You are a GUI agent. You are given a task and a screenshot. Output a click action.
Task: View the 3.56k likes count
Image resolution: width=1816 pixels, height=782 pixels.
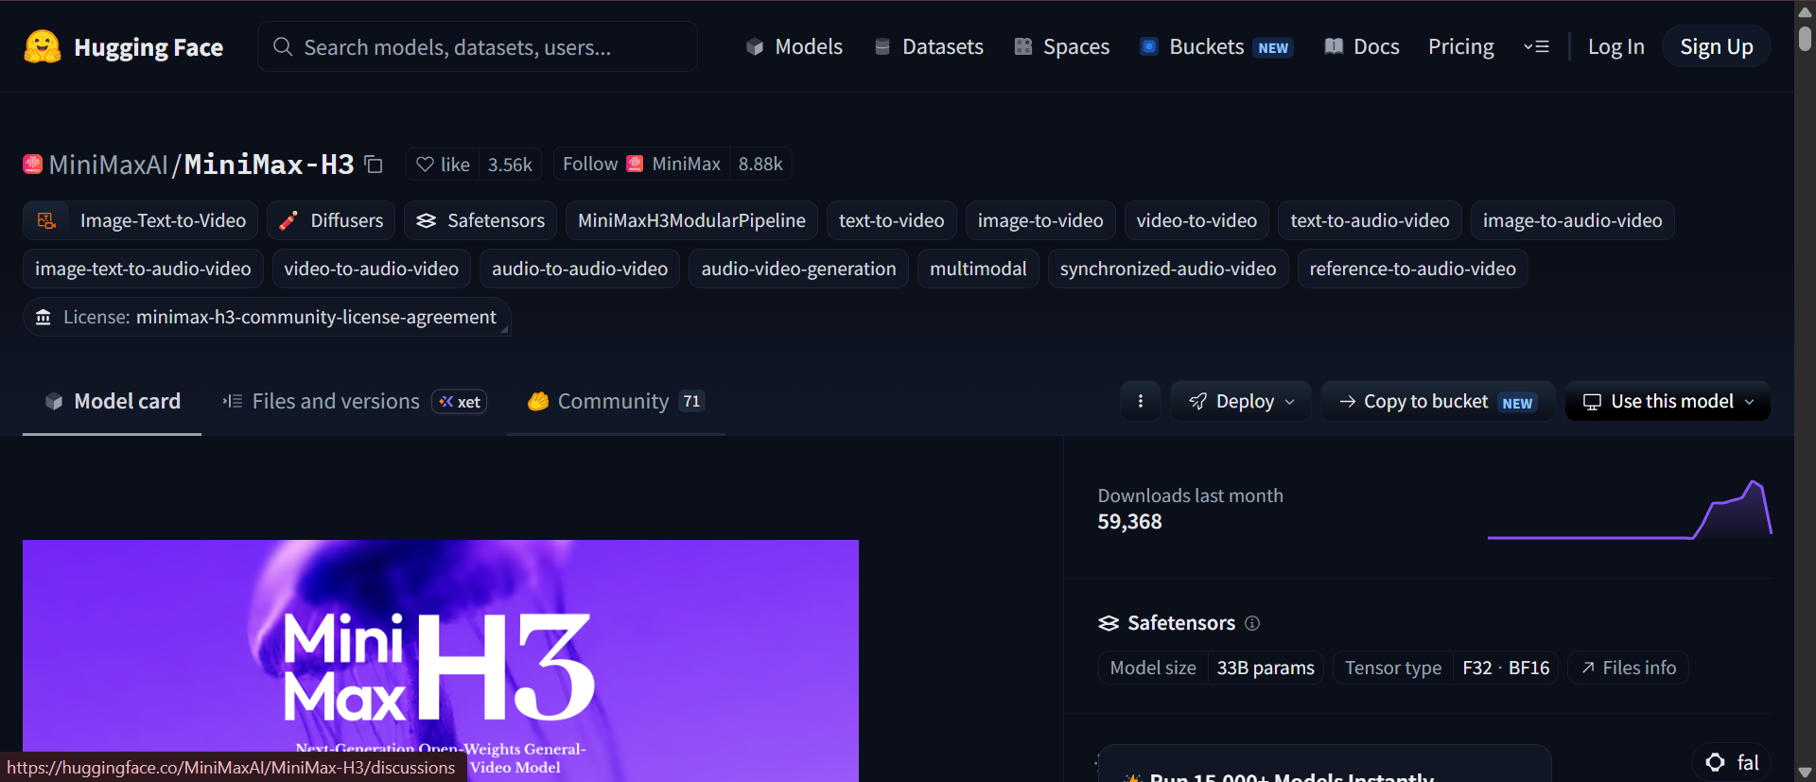click(x=510, y=165)
